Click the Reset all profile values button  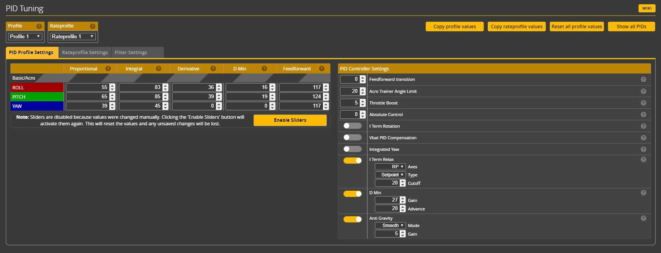[576, 27]
